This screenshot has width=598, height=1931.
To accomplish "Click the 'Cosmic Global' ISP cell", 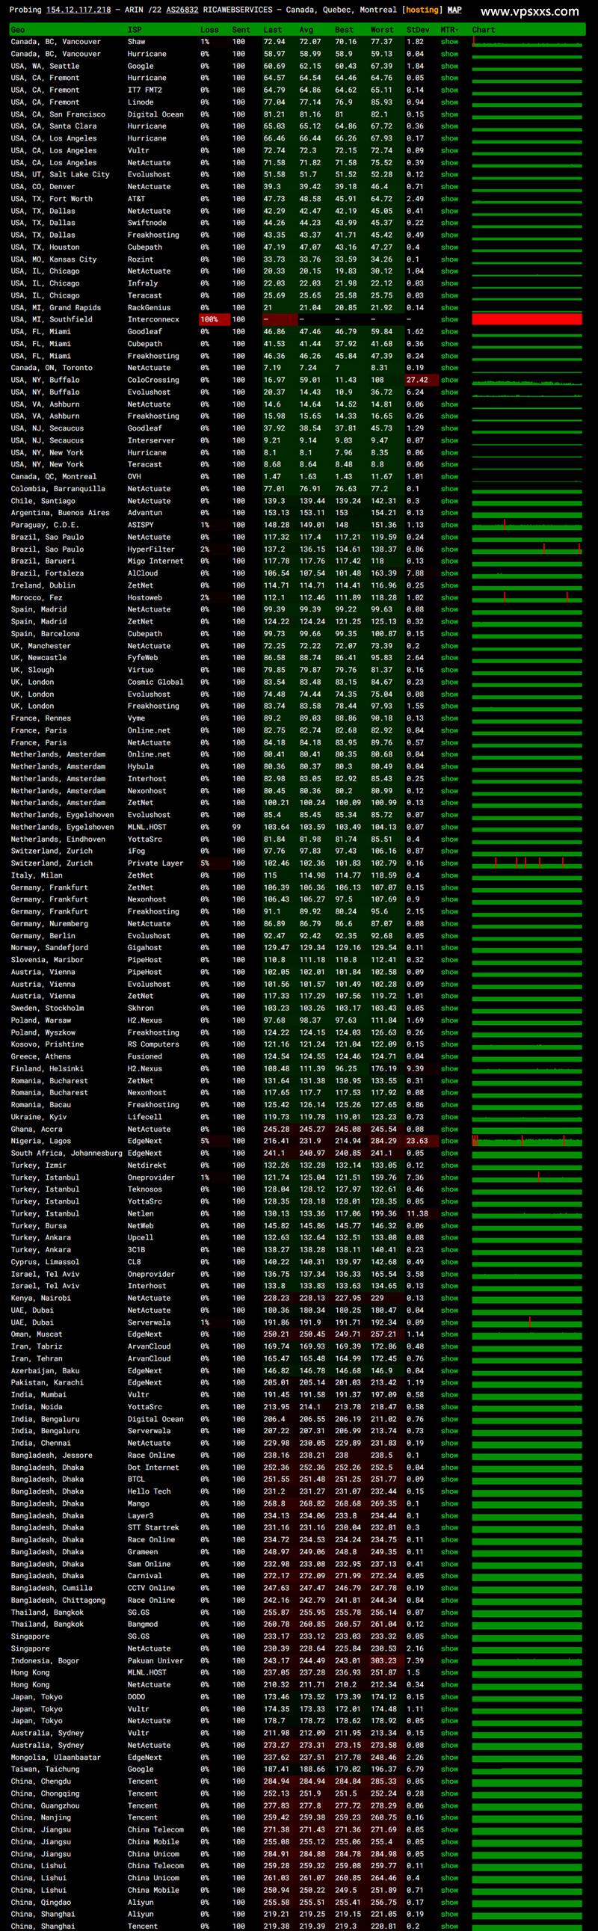I will pyautogui.click(x=155, y=682).
